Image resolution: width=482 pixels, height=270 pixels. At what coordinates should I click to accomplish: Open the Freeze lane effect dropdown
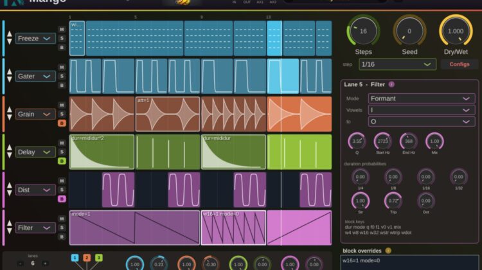35,39
